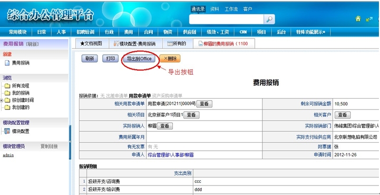Click the 我的报销 folder icon
Screen dimensions: 380x195
(7, 93)
